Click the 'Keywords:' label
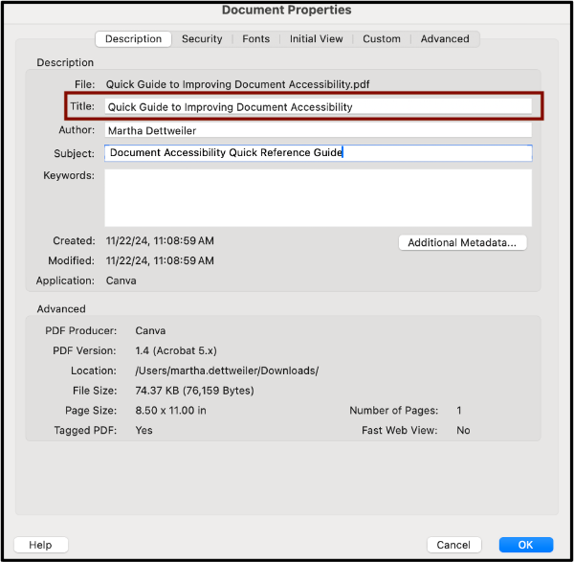The height and width of the screenshot is (562, 574). point(69,175)
